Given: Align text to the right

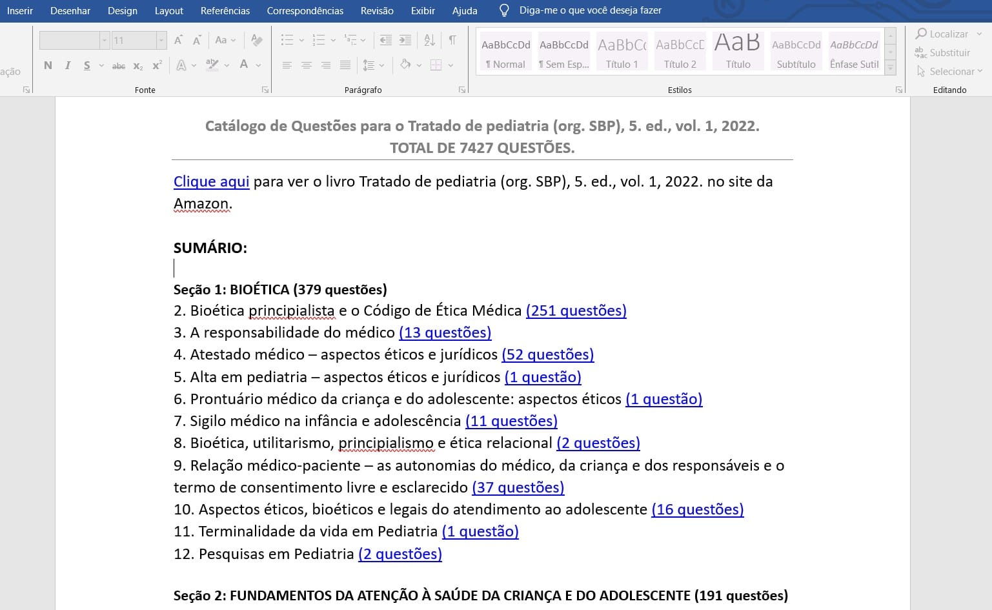Looking at the screenshot, I should click(326, 65).
